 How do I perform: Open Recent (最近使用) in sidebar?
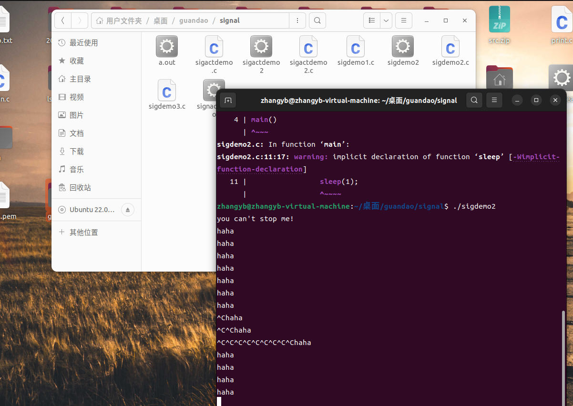click(x=96, y=43)
